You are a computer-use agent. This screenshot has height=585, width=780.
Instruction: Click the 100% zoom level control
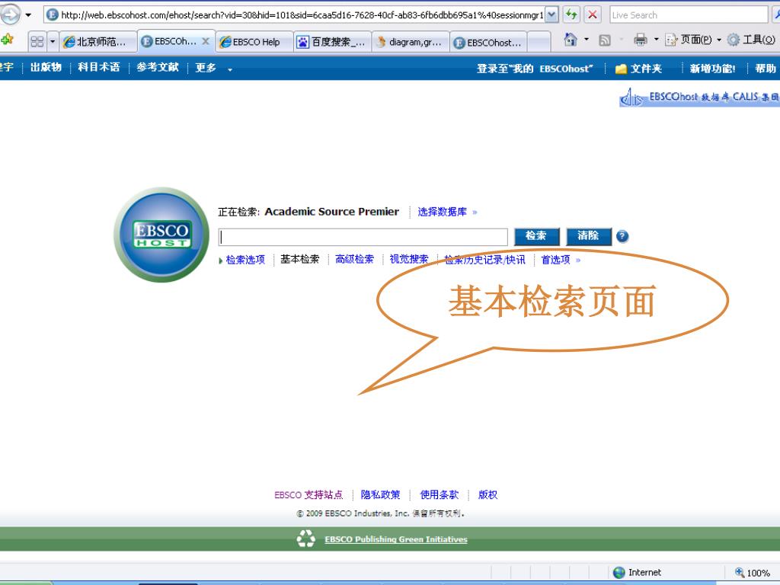coord(752,573)
